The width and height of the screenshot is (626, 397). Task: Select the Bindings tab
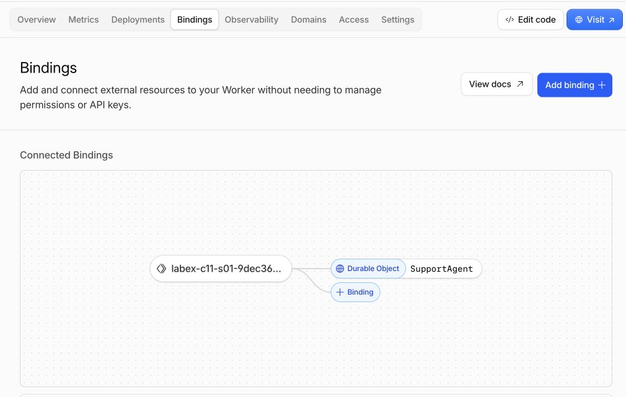point(195,20)
